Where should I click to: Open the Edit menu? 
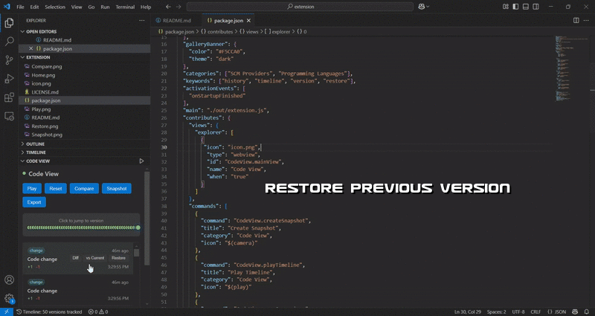34,7
